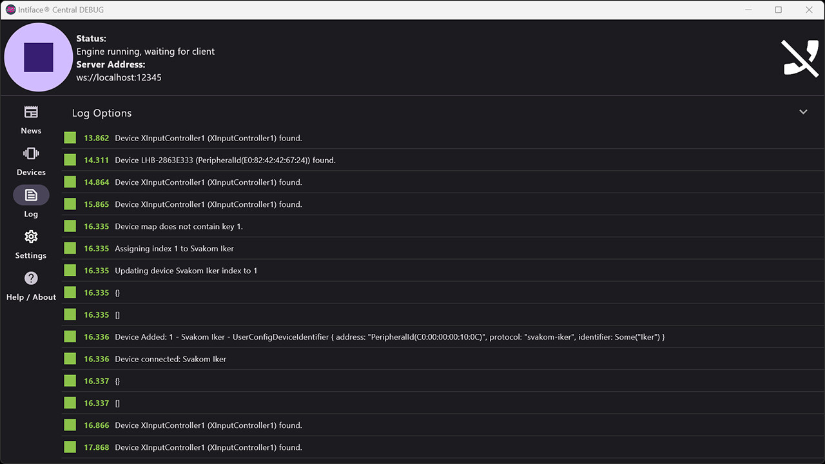This screenshot has width=825, height=464.
Task: Click the green color square on the 17.868 entry
Action: pos(70,447)
